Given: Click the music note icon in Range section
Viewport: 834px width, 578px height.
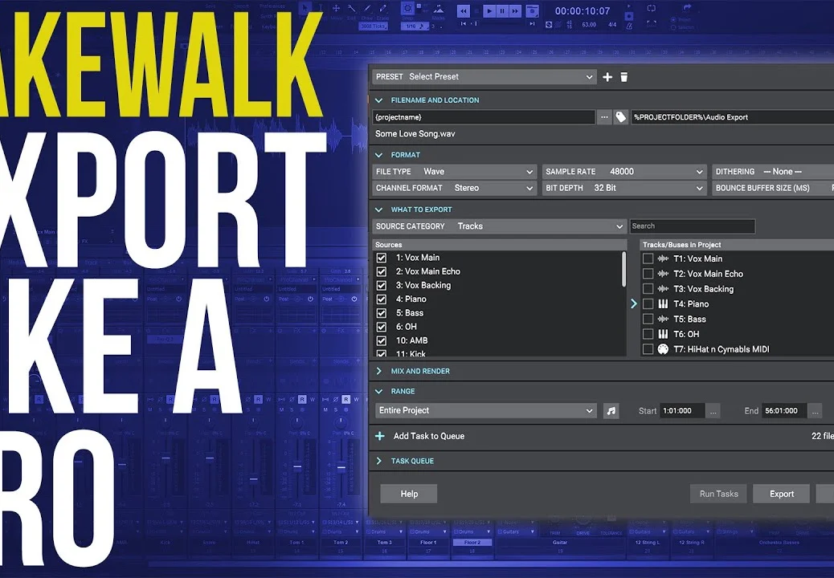Looking at the screenshot, I should click(x=611, y=411).
